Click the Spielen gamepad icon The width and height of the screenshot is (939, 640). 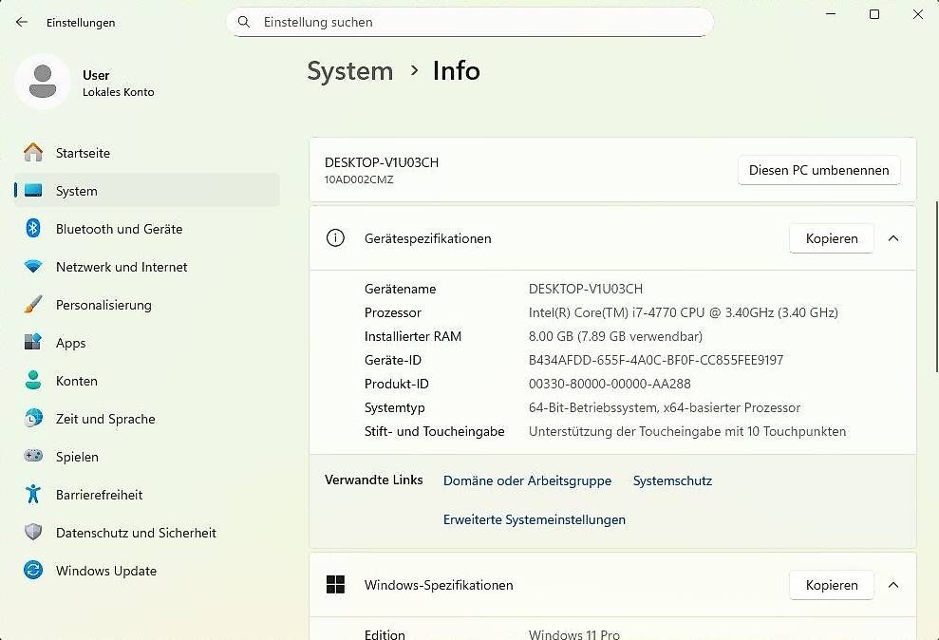click(33, 457)
